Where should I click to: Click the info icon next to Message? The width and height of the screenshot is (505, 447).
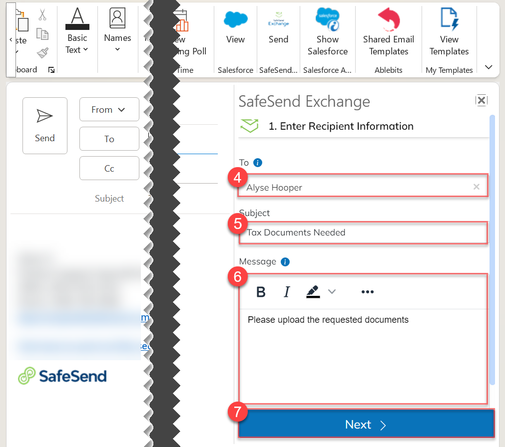pyautogui.click(x=285, y=262)
